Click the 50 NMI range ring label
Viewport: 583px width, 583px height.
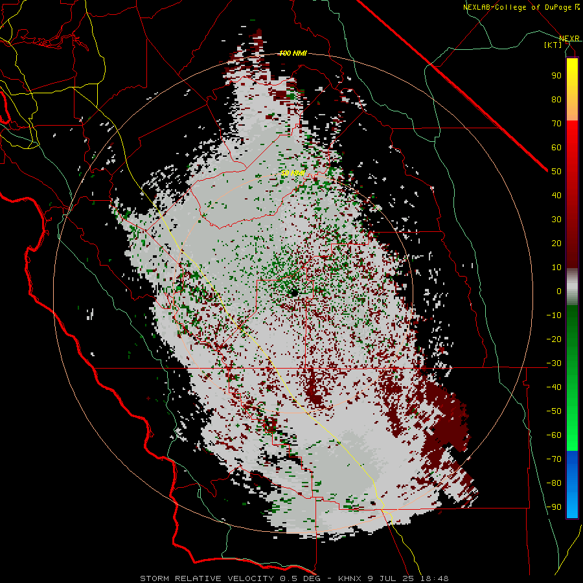[x=293, y=173]
